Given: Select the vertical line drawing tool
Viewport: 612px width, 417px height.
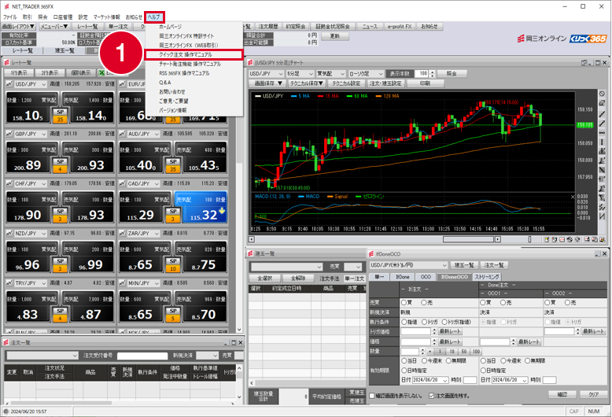Looking at the screenshot, I should 603,142.
